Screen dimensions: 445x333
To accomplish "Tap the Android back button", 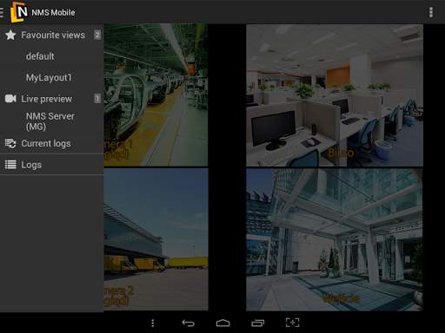I will 188,323.
